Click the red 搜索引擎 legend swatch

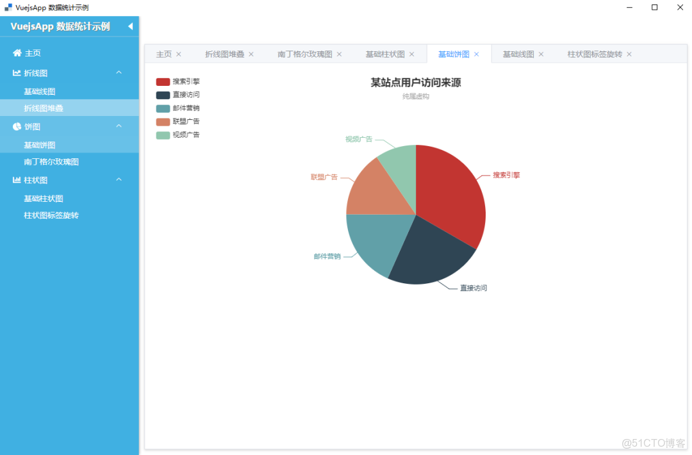tap(161, 81)
